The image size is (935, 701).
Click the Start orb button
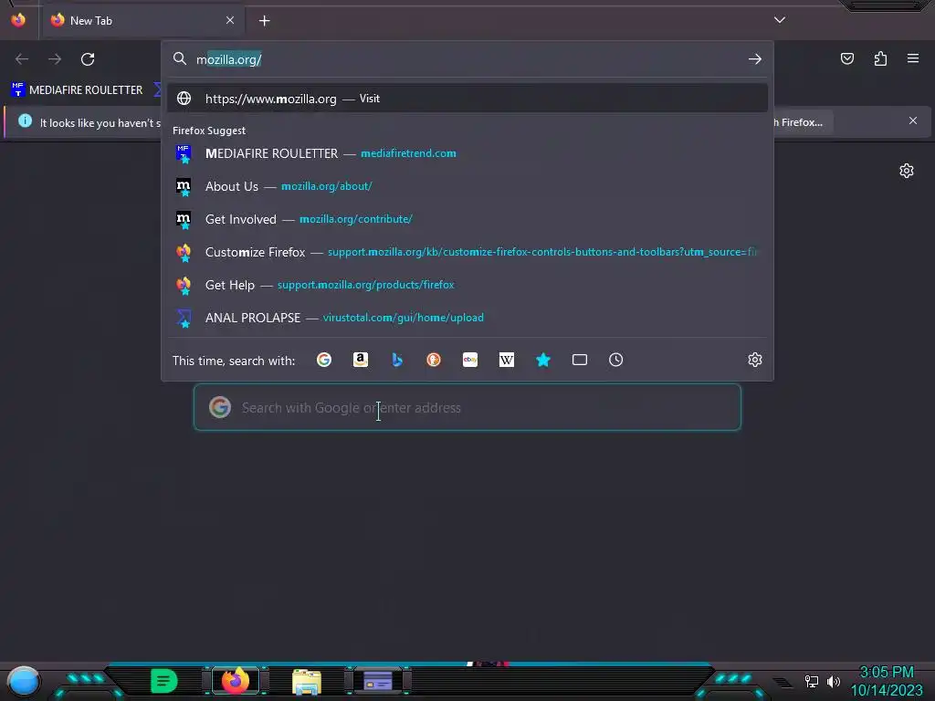pyautogui.click(x=23, y=681)
